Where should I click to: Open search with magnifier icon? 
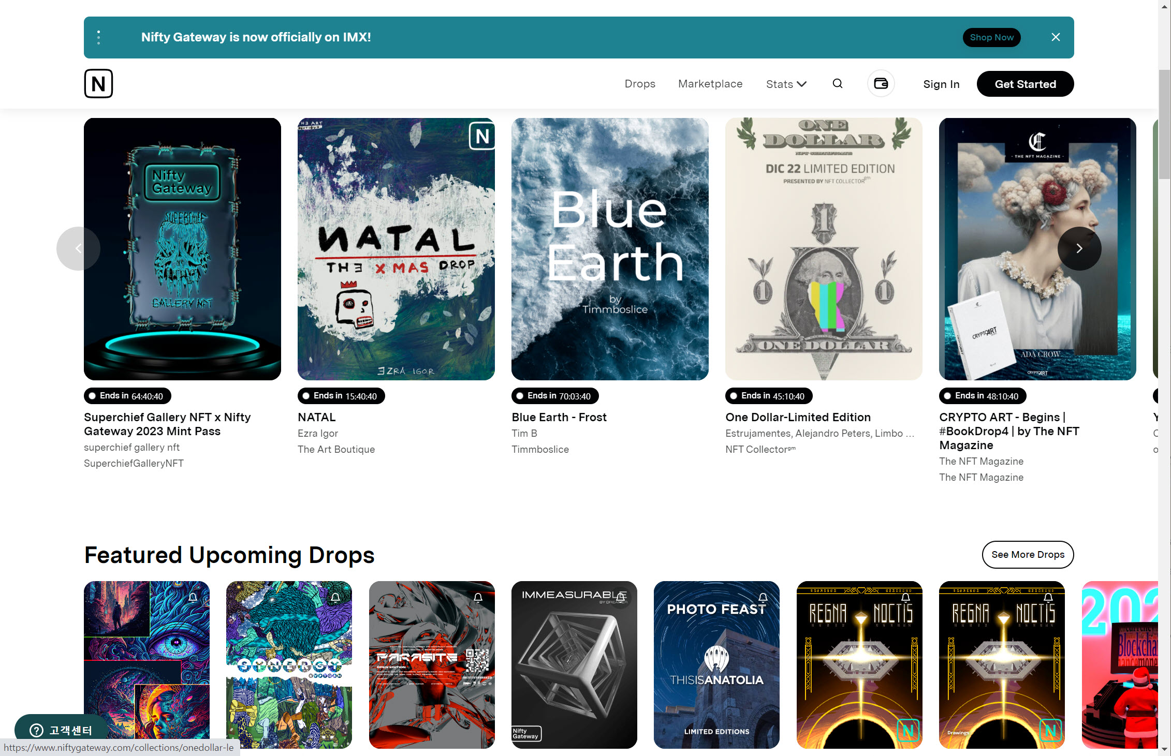(x=837, y=84)
